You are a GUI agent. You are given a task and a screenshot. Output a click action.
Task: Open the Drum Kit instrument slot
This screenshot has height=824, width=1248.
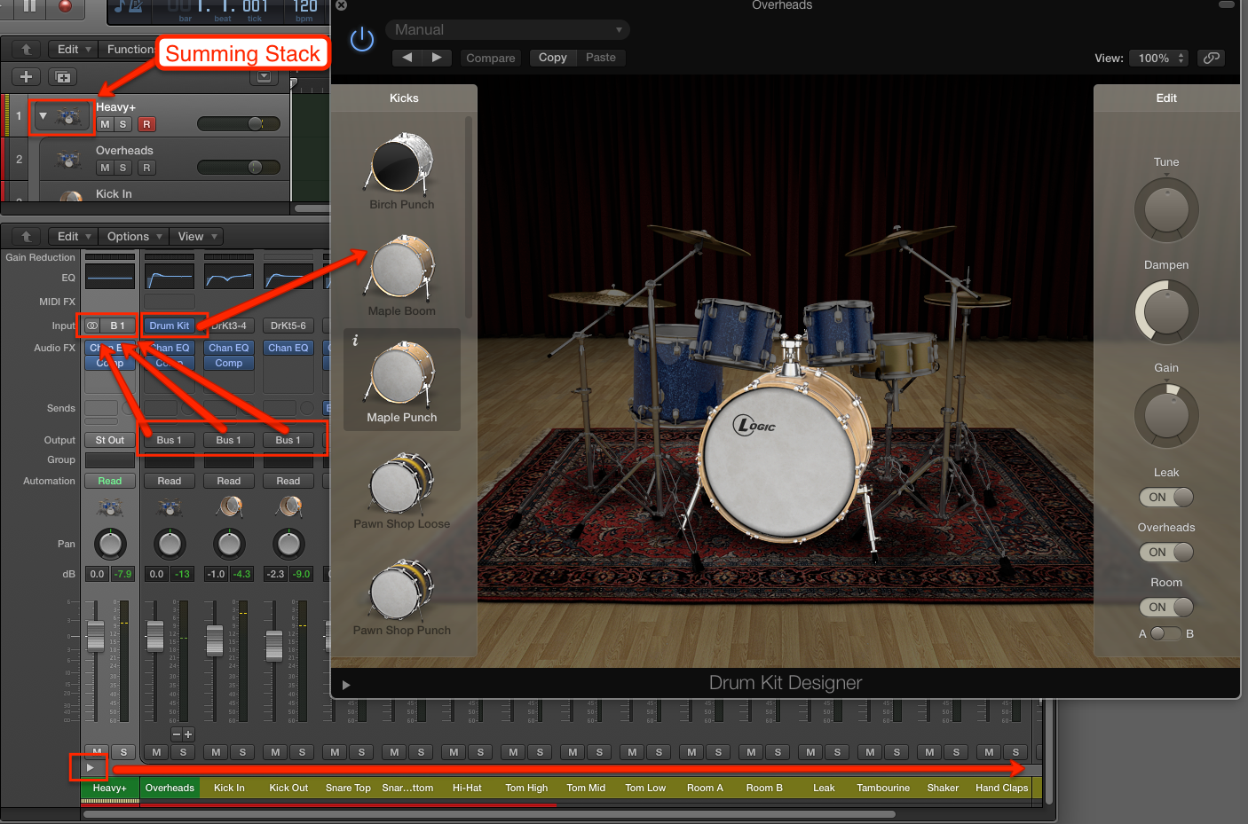pos(170,326)
